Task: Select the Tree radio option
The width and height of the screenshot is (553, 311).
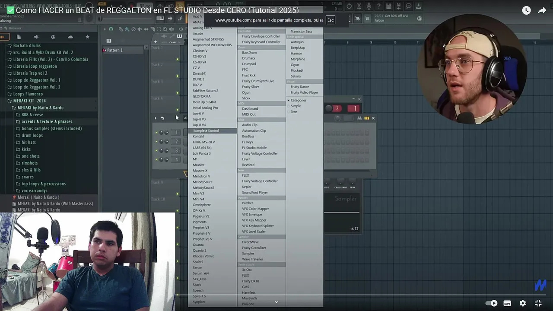Action: coord(293,111)
